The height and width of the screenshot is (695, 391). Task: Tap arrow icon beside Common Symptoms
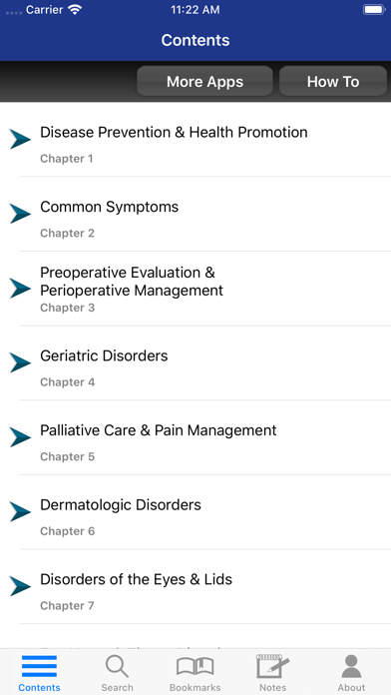coord(20,214)
